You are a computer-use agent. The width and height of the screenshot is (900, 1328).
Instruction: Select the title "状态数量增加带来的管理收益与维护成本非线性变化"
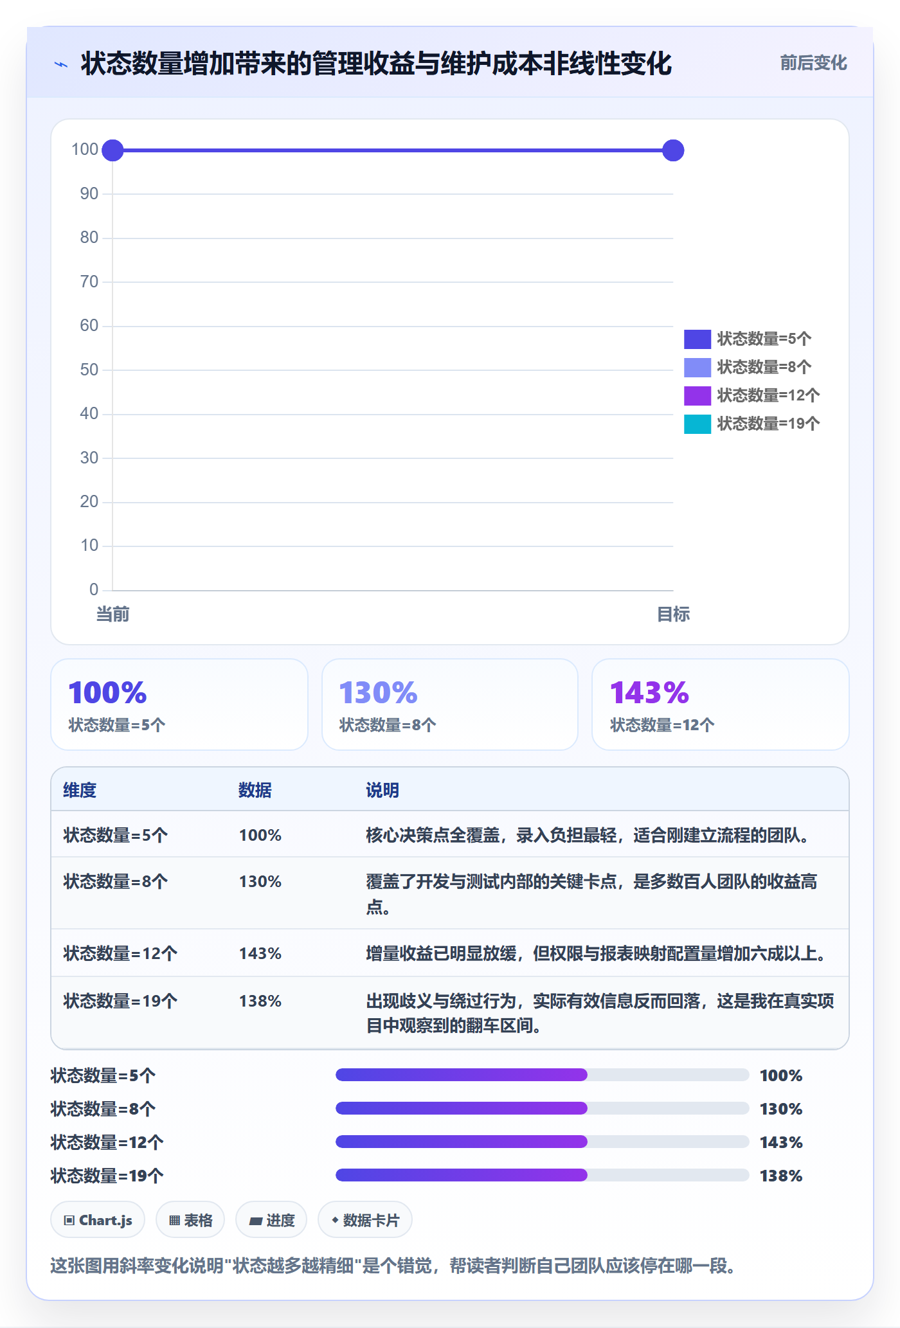tap(376, 64)
